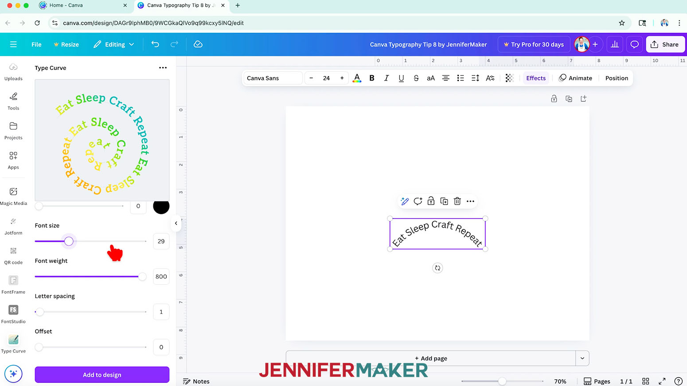Open the main hamburger menu
The image size is (687, 386).
(x=13, y=44)
